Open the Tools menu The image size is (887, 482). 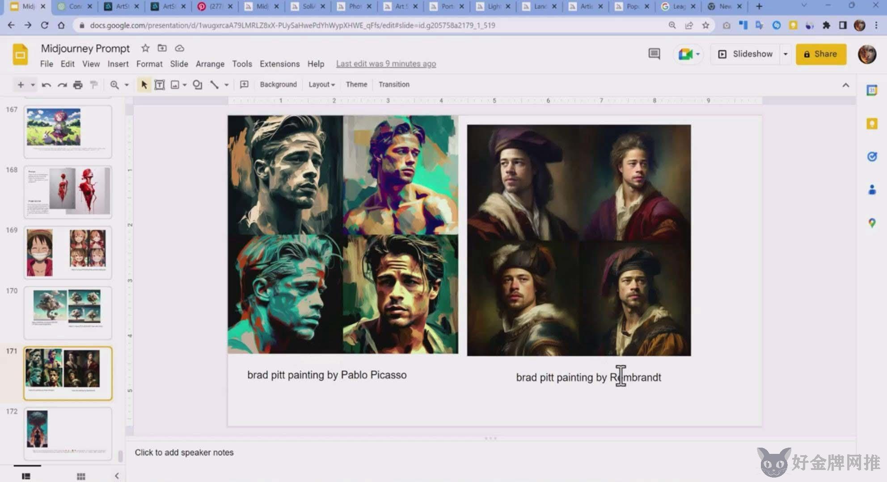coord(242,64)
